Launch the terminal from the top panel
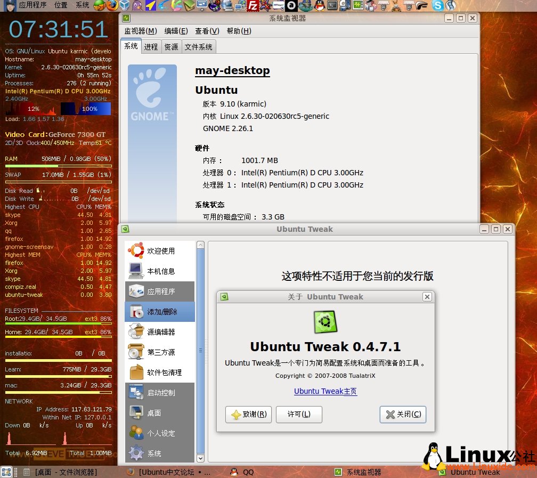The height and width of the screenshot is (478, 537). [332, 5]
